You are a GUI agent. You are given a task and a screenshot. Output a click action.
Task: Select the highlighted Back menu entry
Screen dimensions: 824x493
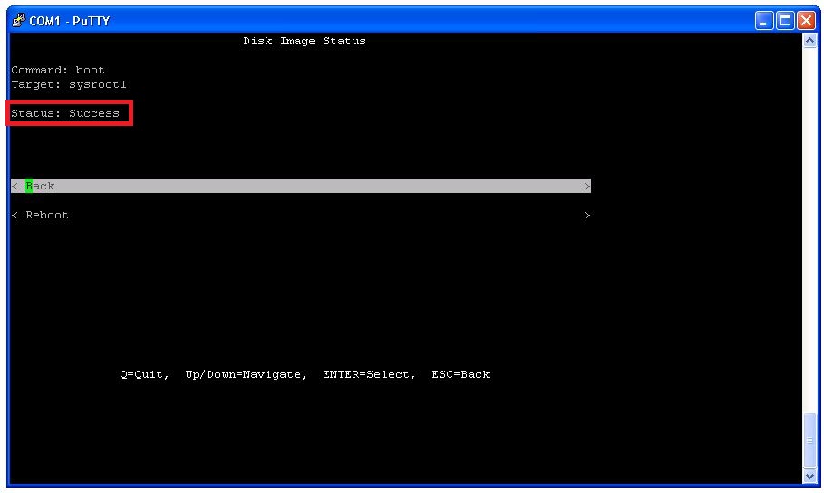[301, 186]
